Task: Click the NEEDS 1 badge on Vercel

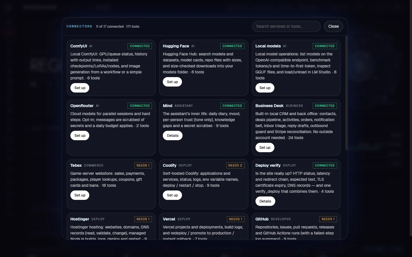Action: [236, 219]
